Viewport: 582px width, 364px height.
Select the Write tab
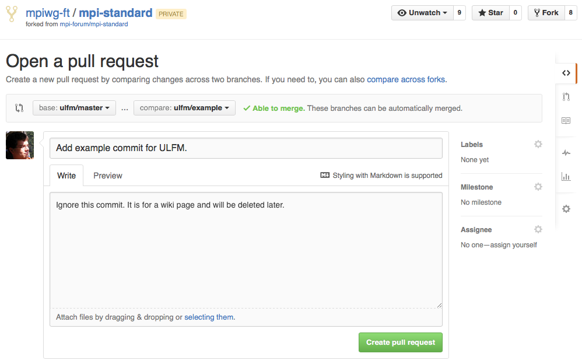coord(66,176)
